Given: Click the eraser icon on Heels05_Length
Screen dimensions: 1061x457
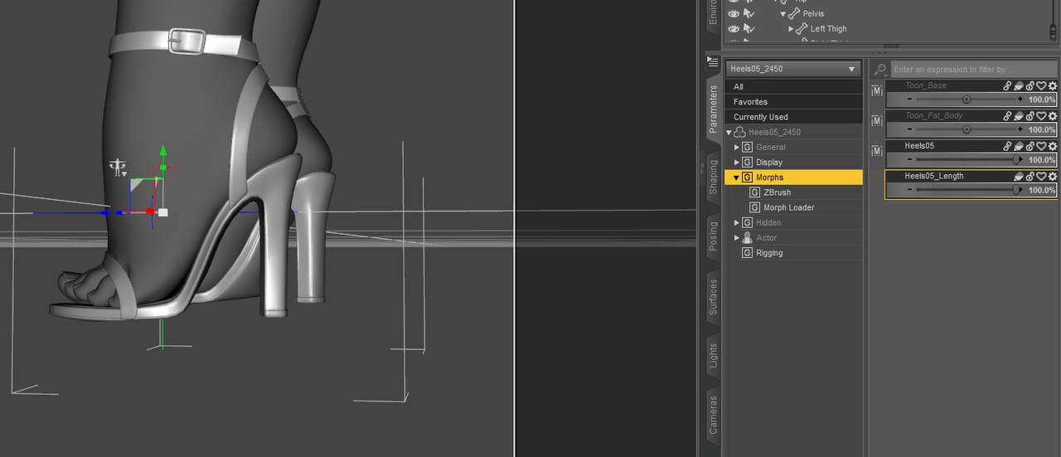Looking at the screenshot, I should [x=1020, y=177].
